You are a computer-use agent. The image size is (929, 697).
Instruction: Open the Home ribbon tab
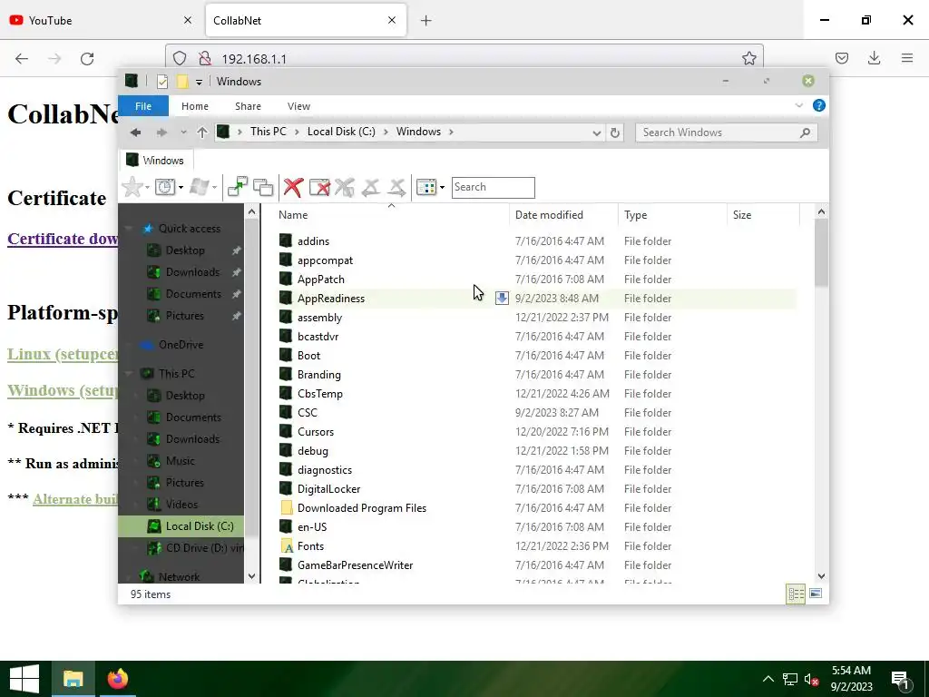[195, 106]
